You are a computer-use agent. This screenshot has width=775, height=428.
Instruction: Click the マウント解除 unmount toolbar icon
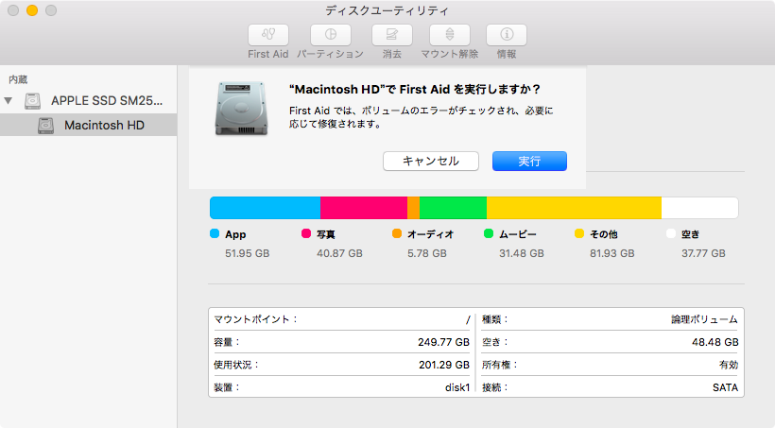click(x=450, y=35)
